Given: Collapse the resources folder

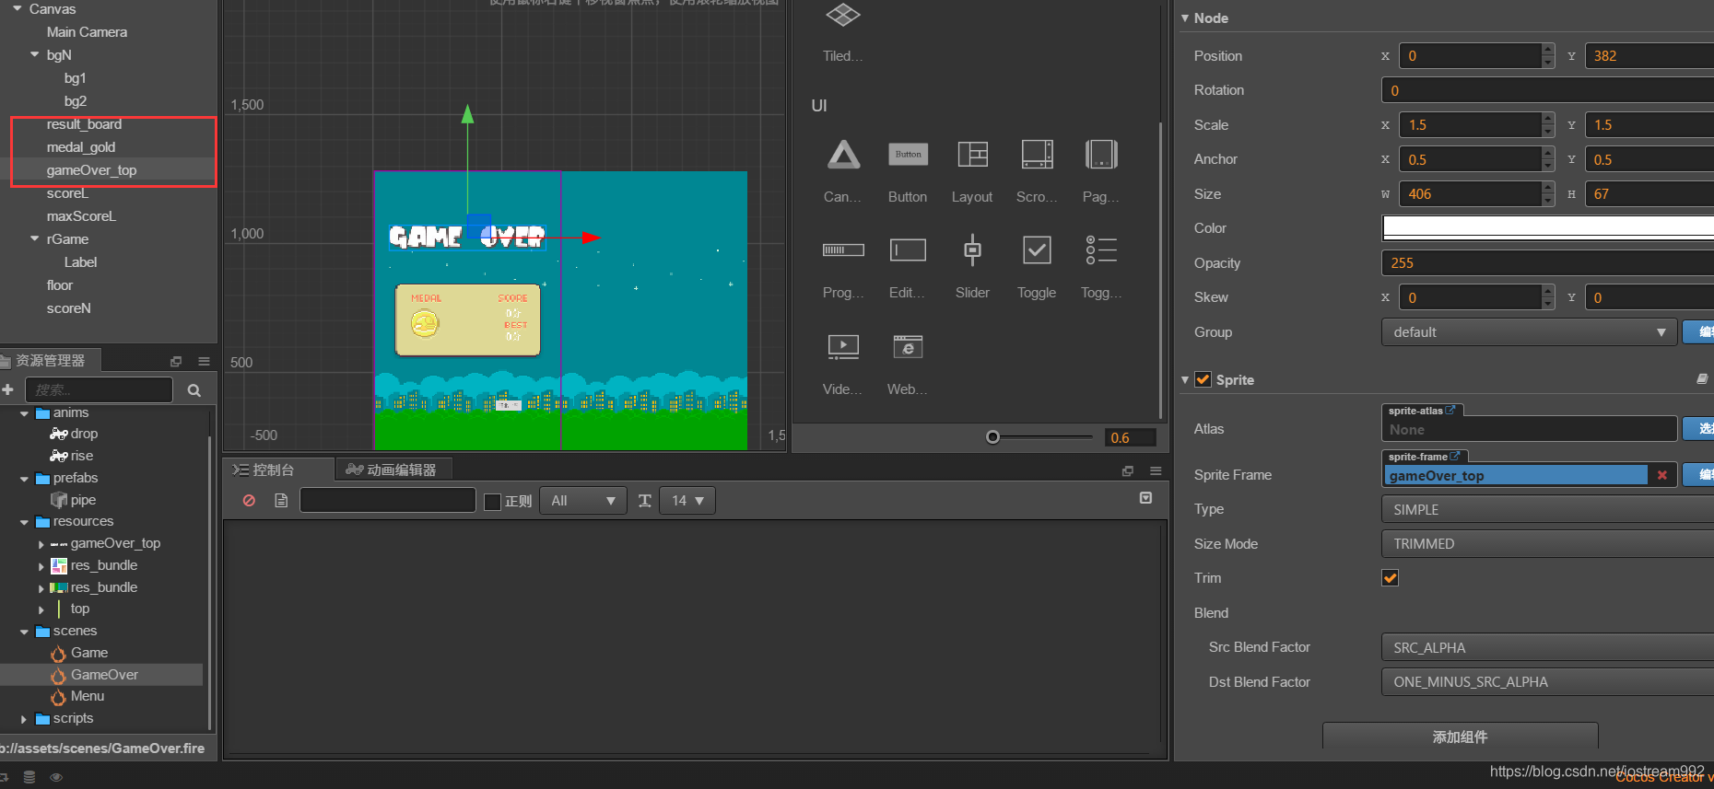Looking at the screenshot, I should click(24, 522).
